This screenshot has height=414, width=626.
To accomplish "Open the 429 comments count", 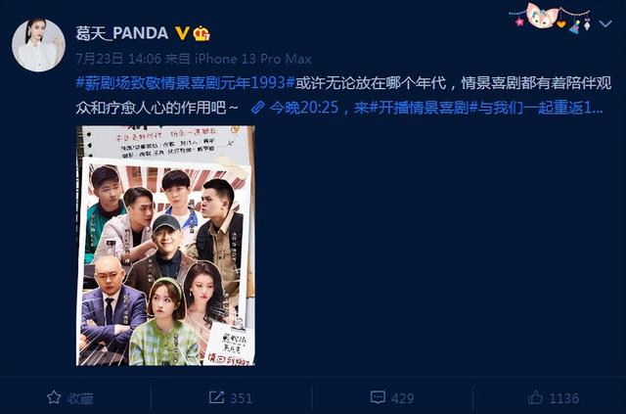I will click(x=402, y=398).
